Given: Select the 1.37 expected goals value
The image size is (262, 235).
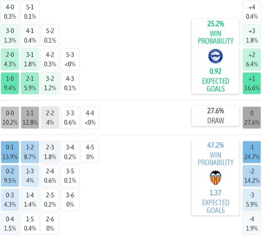Looking at the screenshot, I should coord(215,193).
